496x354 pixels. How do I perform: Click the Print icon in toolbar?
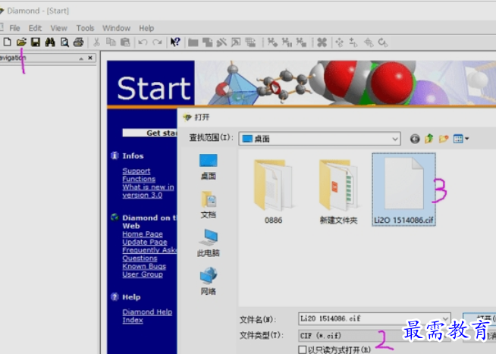click(x=78, y=42)
